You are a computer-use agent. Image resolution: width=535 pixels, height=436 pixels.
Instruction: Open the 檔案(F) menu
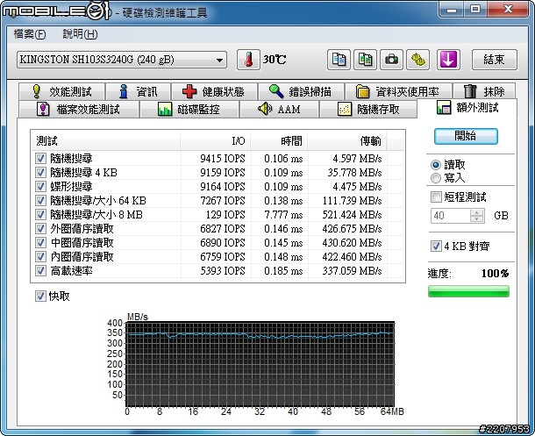coord(29,33)
